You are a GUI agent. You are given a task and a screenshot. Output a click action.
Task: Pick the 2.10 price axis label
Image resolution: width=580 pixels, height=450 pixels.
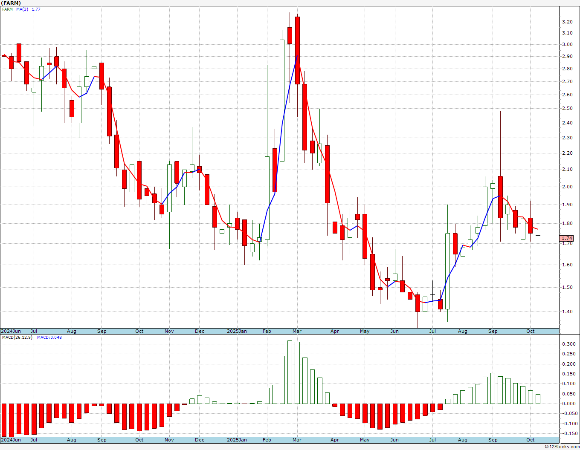(567, 170)
